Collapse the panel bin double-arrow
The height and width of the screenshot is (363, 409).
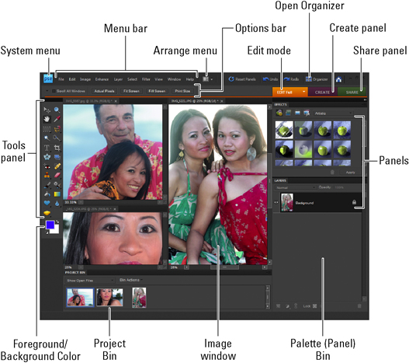pyautogui.click(x=365, y=99)
